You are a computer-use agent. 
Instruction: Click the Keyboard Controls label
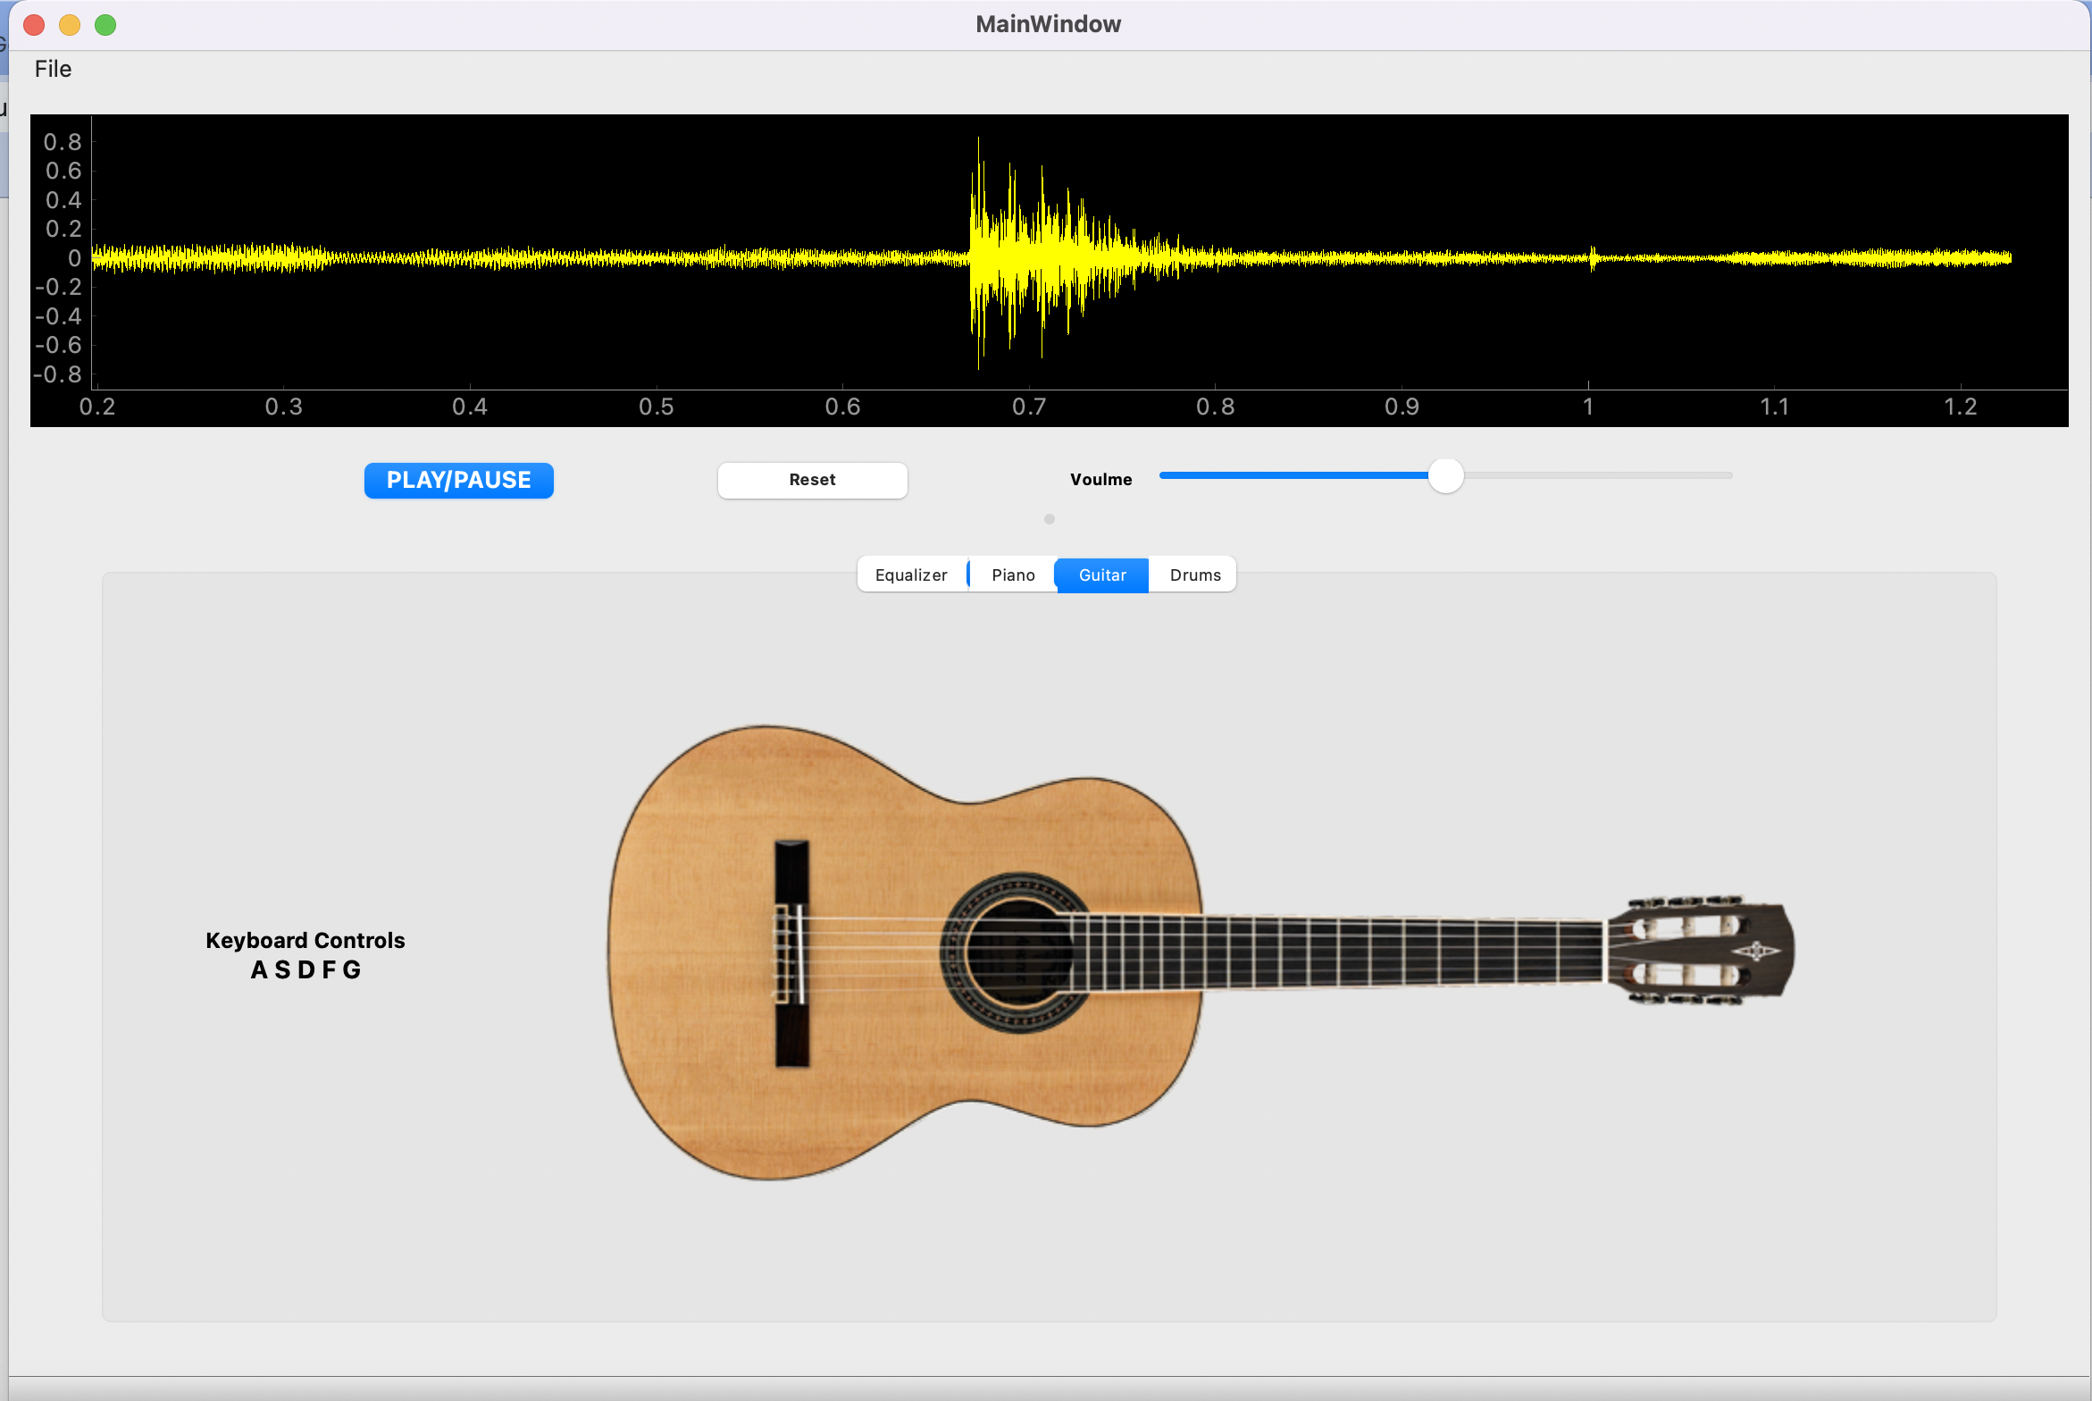point(305,940)
